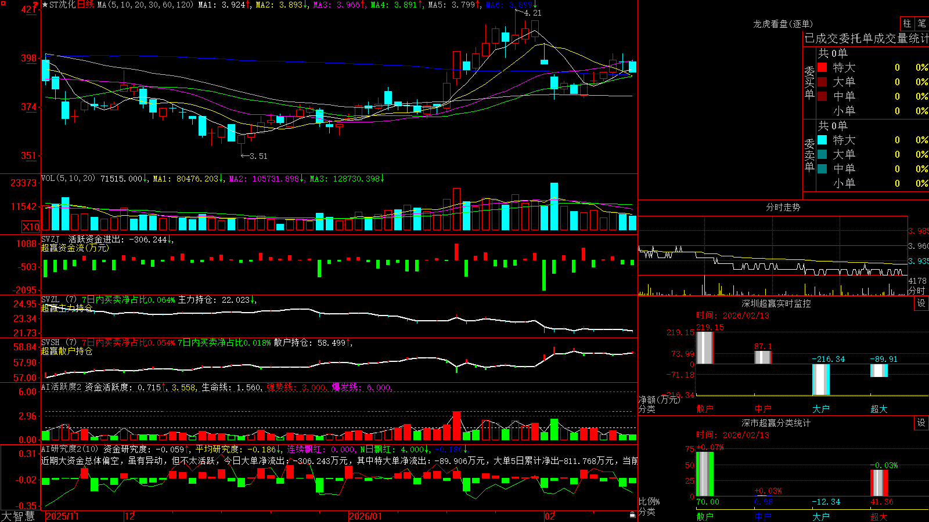Click the X10 volume scale box
Viewport: 929px width, 522px height.
[31, 227]
